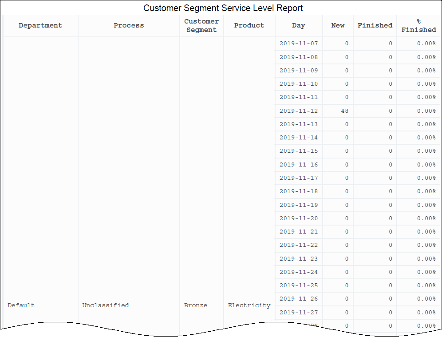
Task: Click the Process column header
Action: tap(129, 26)
